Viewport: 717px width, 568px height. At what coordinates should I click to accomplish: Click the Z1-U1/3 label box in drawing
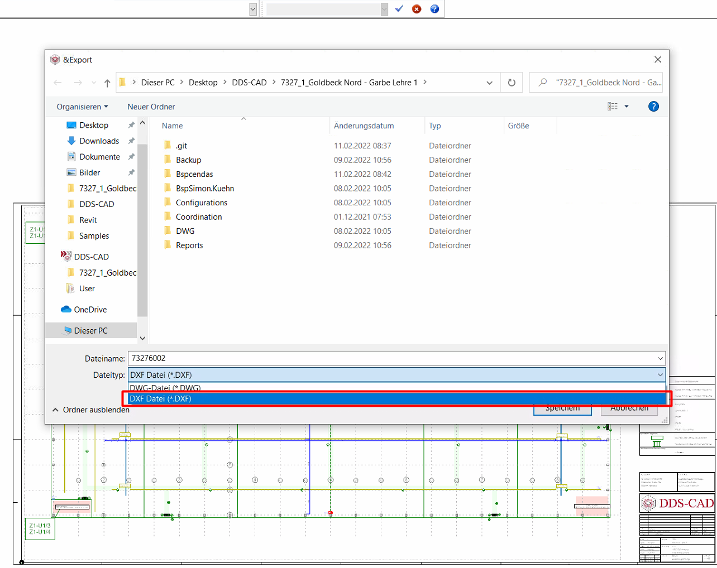(x=40, y=529)
